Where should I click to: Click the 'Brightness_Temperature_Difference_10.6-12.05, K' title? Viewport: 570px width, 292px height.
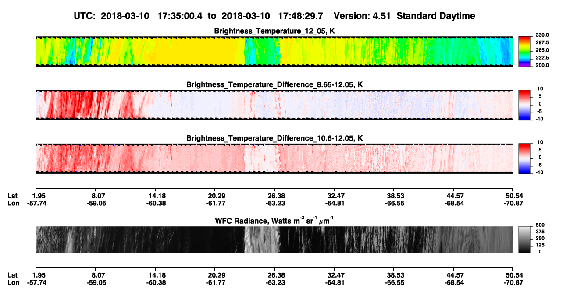coord(274,138)
